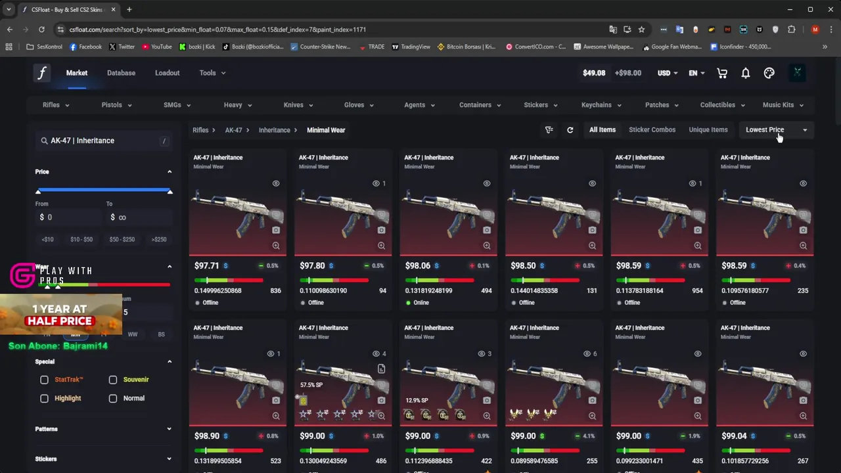Viewport: 841px width, 473px height.
Task: Click the watch eye icon on the $99.00 listing with float 0.0992
Action: [698, 353]
